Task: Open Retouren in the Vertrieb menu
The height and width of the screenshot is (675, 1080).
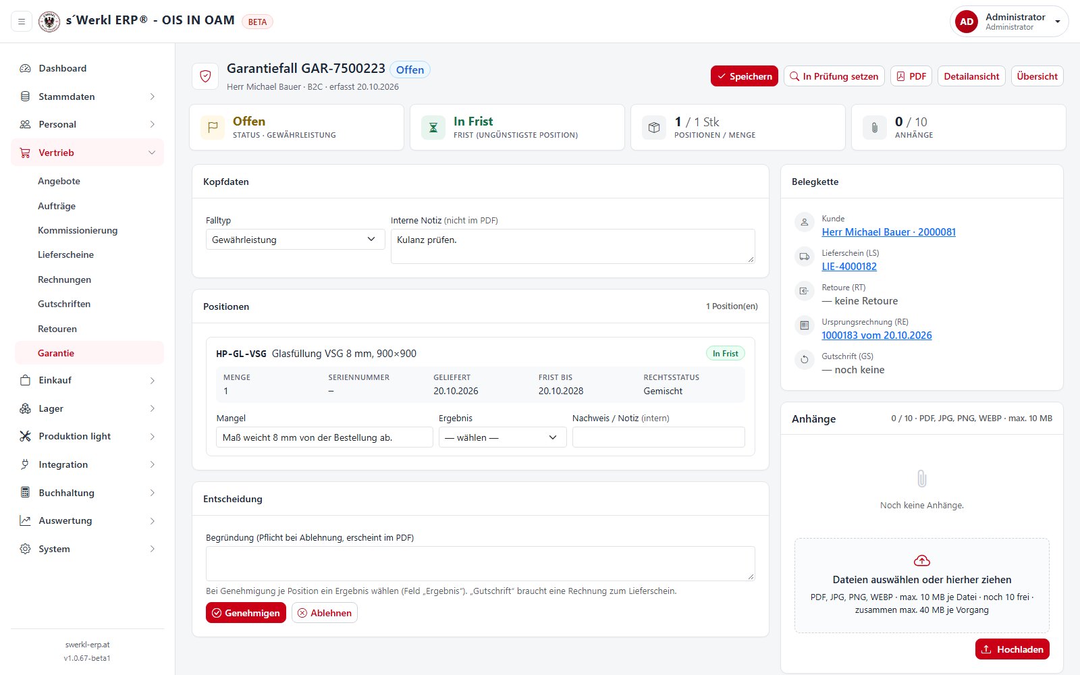Action: tap(57, 329)
